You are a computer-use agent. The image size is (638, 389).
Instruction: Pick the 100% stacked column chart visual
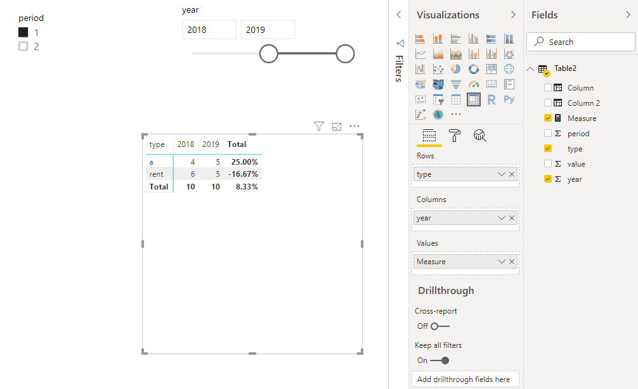coord(509,39)
